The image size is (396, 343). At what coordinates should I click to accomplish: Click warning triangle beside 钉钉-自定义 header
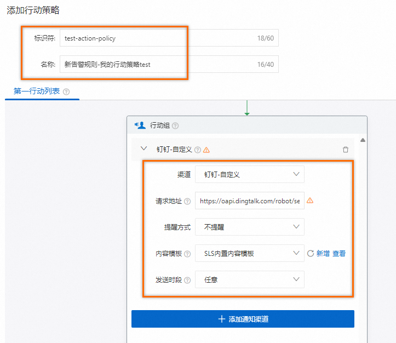pos(206,150)
